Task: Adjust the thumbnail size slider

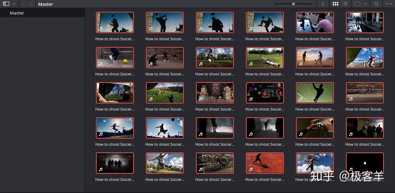Action: 293,4
